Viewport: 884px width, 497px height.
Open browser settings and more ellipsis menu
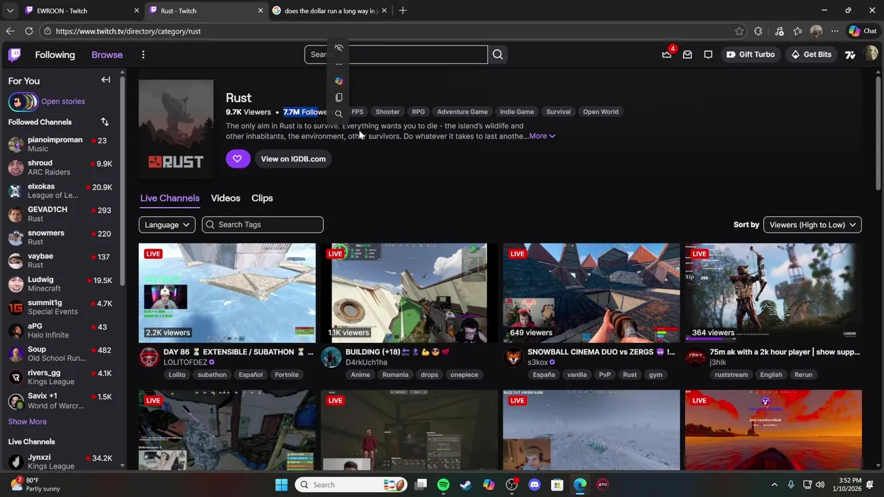(835, 31)
